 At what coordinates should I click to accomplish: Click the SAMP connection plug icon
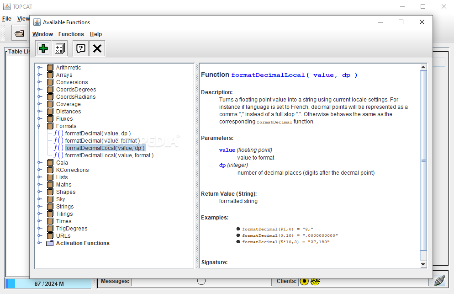click(x=439, y=281)
